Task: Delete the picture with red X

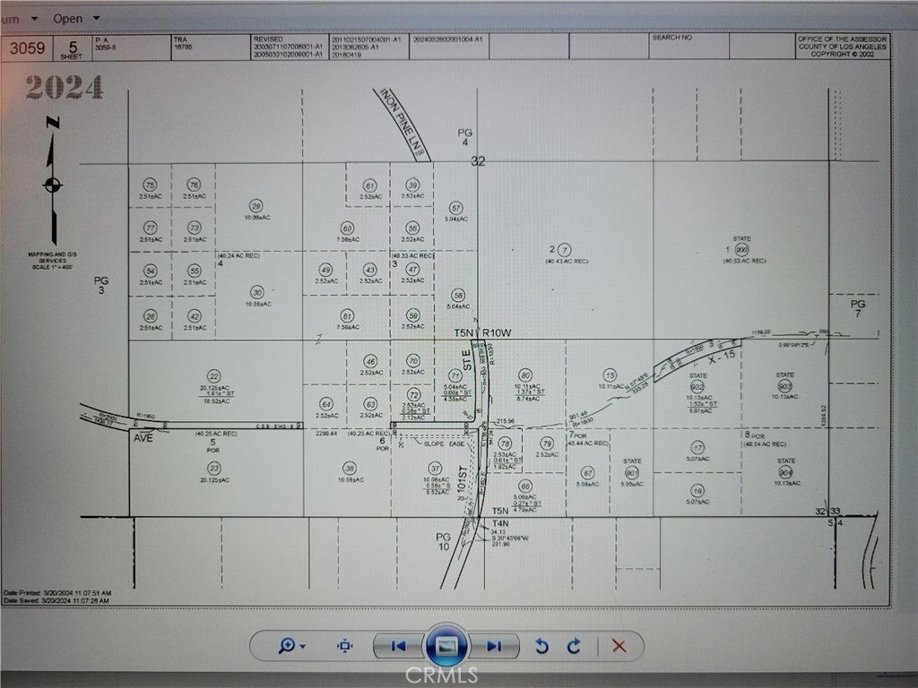Action: pyautogui.click(x=618, y=645)
